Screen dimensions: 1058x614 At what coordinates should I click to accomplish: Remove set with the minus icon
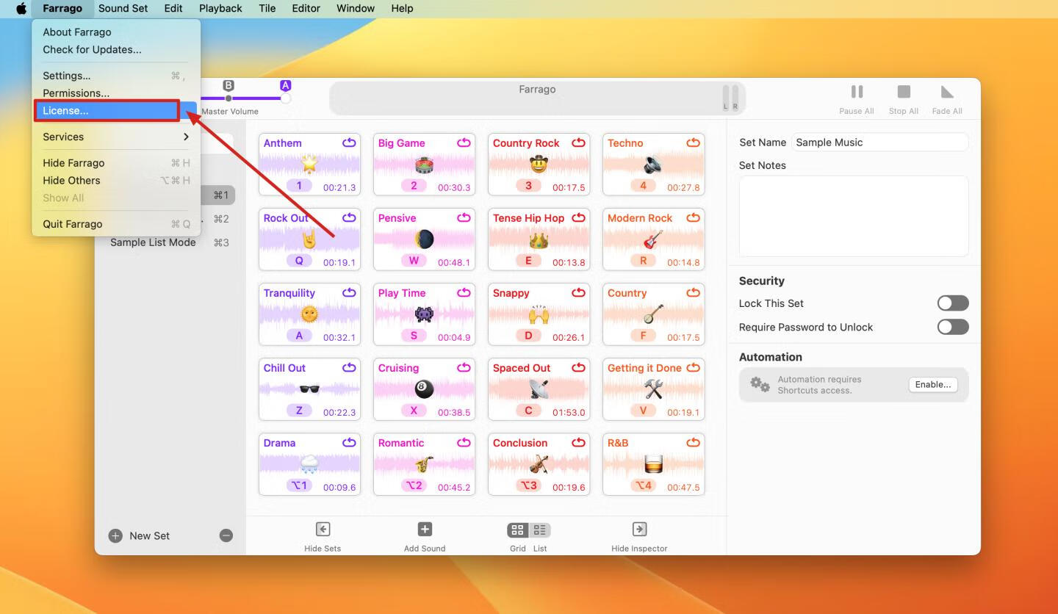226,536
